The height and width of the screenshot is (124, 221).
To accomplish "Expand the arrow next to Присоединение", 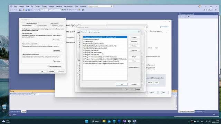I will tap(77, 10).
